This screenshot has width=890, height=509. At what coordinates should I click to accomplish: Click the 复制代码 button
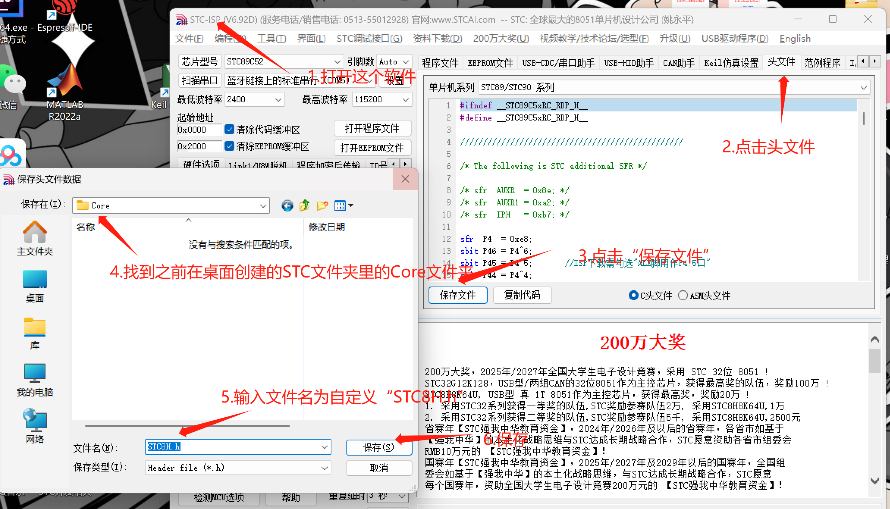(x=522, y=295)
